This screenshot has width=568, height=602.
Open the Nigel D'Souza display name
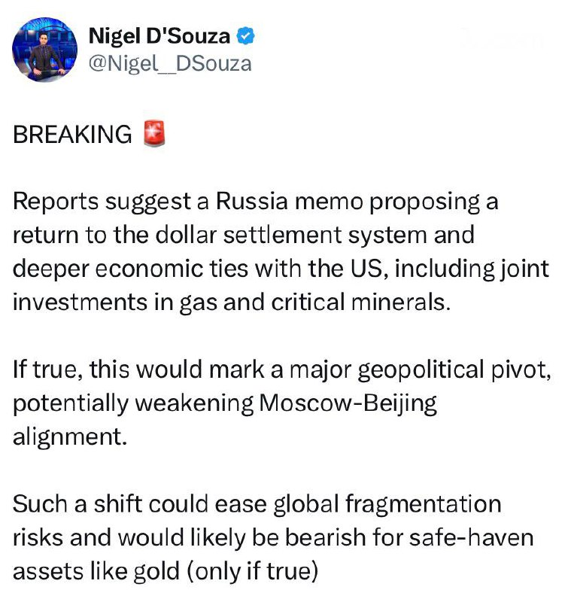point(160,35)
